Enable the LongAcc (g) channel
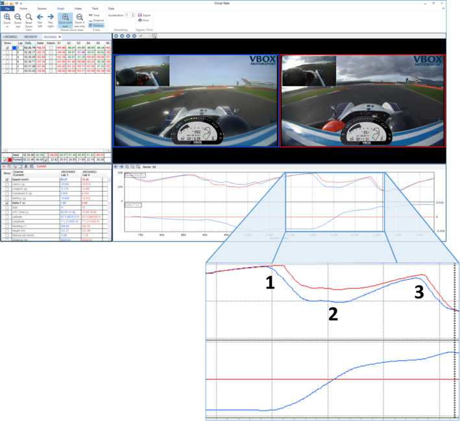460x421 pixels. tap(7, 189)
